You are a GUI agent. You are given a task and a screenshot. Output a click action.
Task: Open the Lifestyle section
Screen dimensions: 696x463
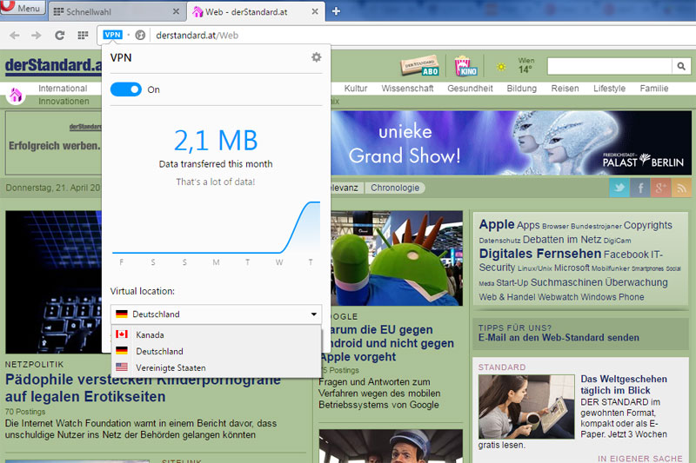[x=610, y=88]
